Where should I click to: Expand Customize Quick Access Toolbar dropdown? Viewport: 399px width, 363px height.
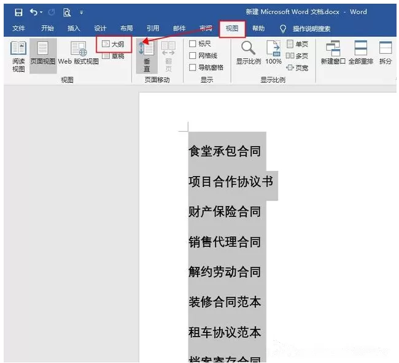click(x=82, y=12)
